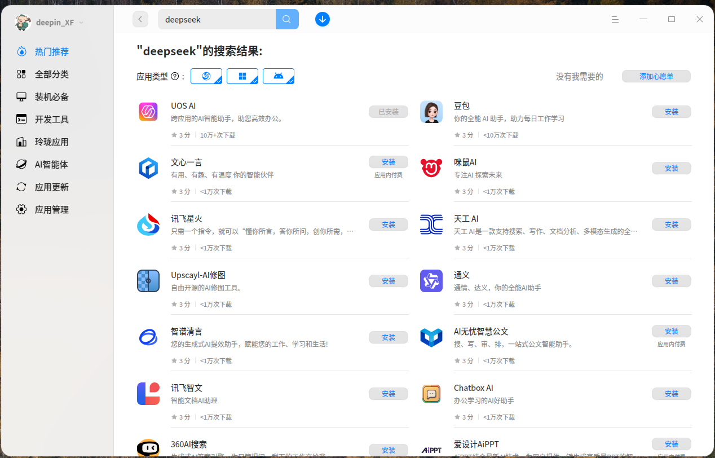
Task: Click the 添加心愿单 button
Action: tap(656, 77)
